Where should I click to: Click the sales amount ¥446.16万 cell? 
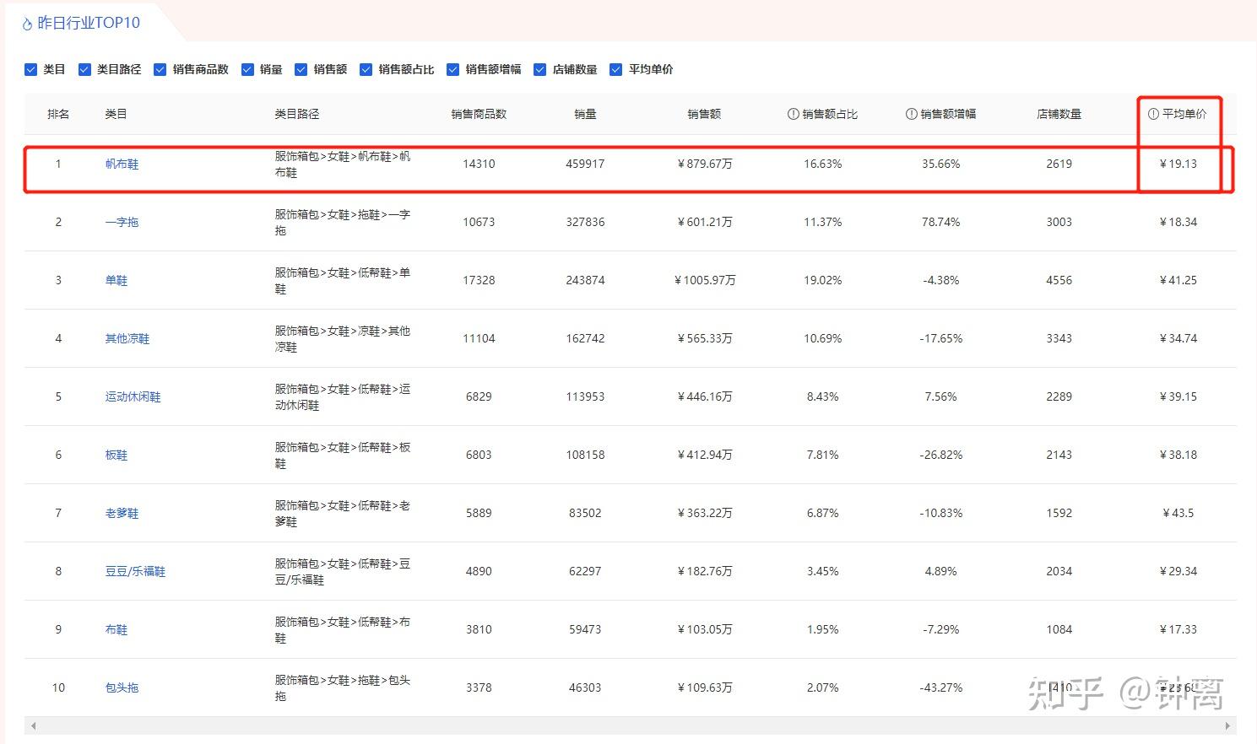point(705,396)
